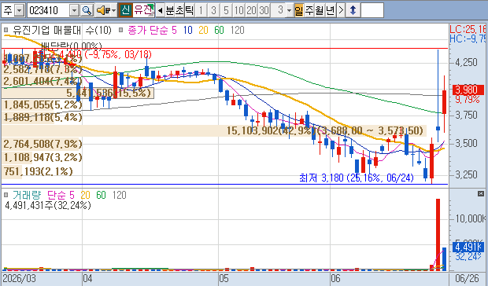Select the 월 (monthly) period
The image size is (488, 286).
[x=320, y=10]
